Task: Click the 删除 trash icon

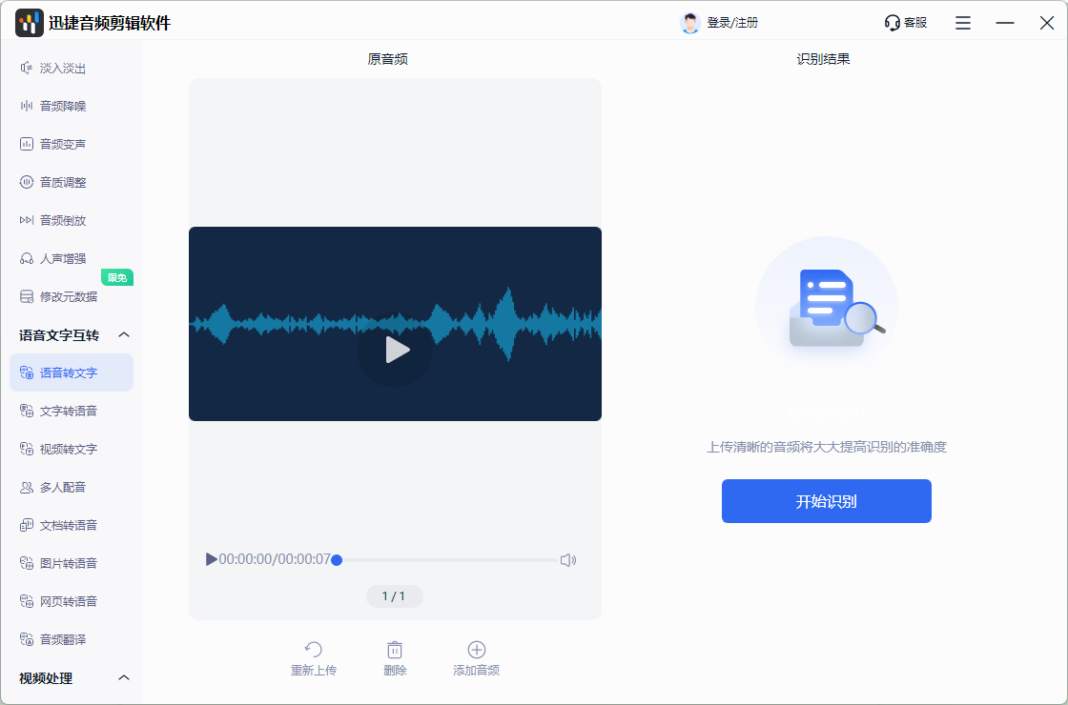Action: [395, 649]
